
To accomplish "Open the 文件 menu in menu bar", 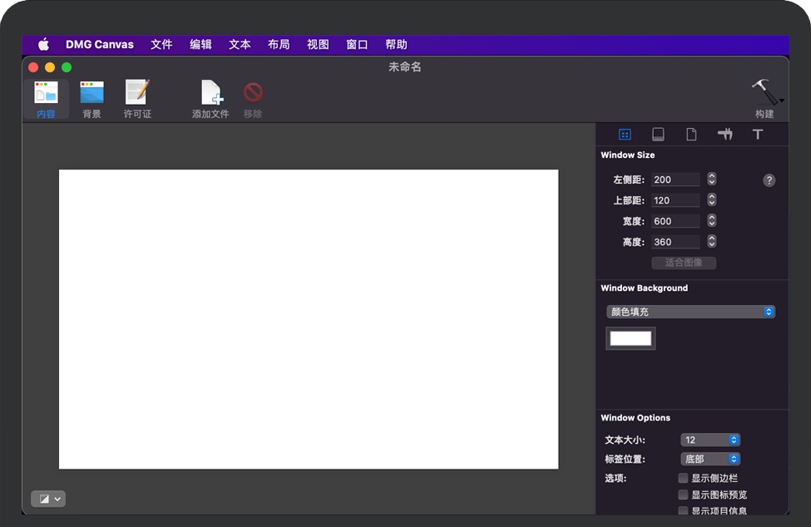I will [x=161, y=45].
